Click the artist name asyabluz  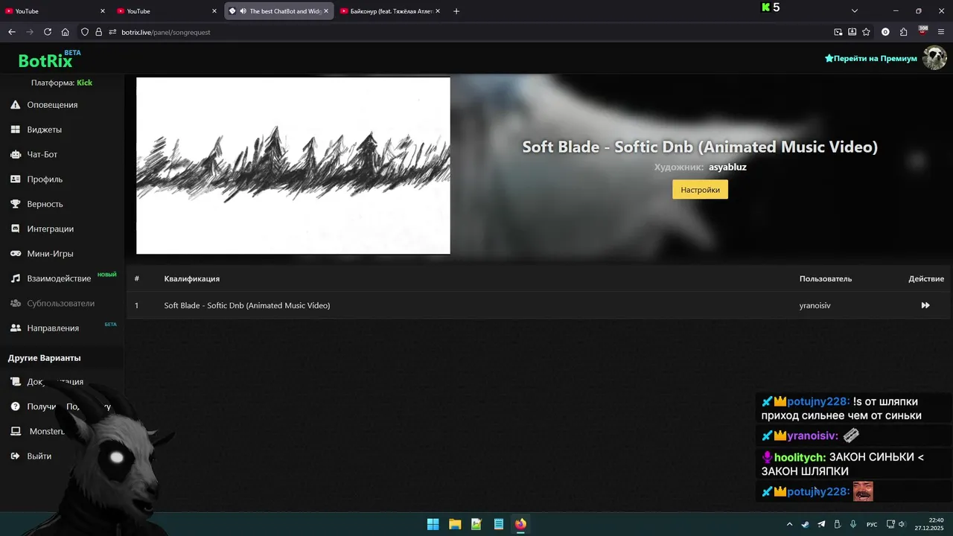pyautogui.click(x=727, y=167)
